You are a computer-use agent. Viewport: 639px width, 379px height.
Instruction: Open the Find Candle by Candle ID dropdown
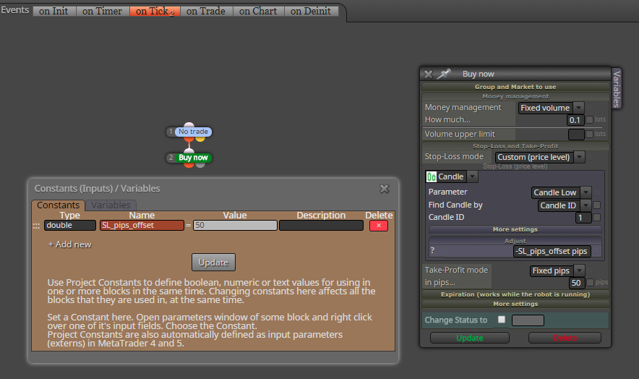pyautogui.click(x=586, y=205)
